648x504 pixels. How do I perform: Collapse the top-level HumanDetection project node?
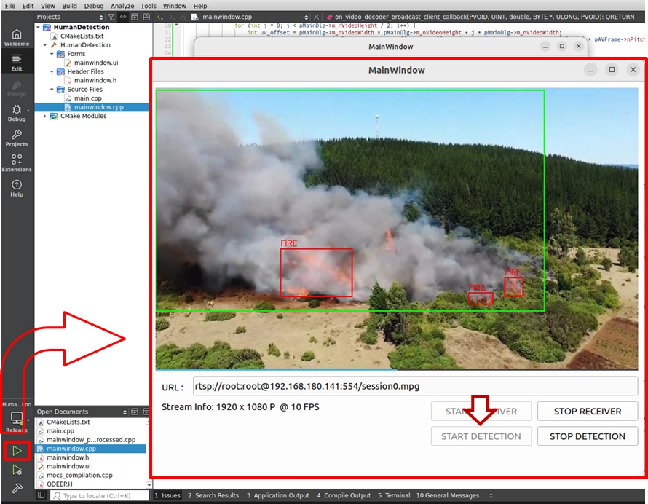pos(39,27)
